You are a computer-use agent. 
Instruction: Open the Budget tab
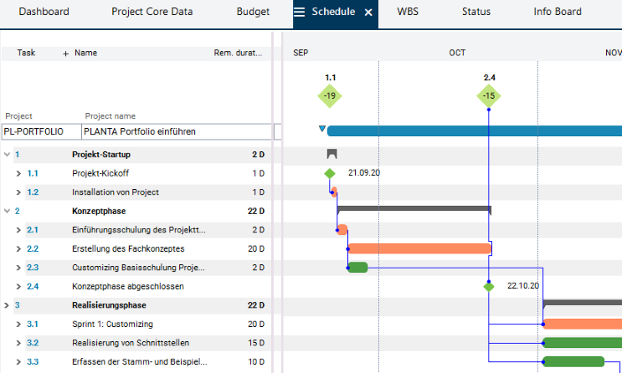(x=253, y=13)
